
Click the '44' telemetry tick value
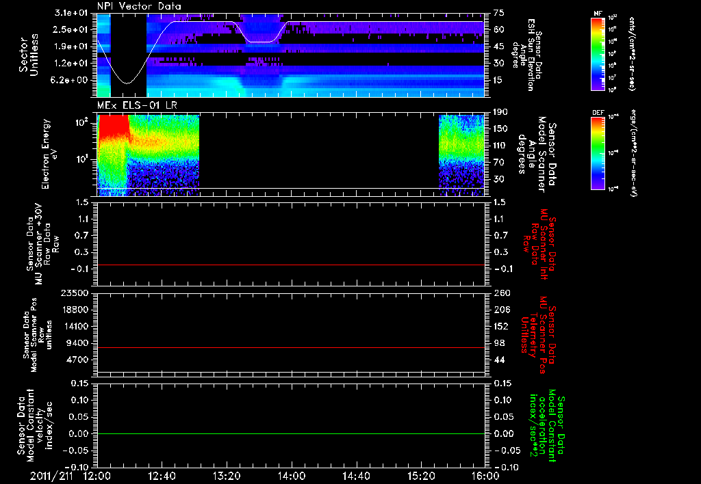499,360
